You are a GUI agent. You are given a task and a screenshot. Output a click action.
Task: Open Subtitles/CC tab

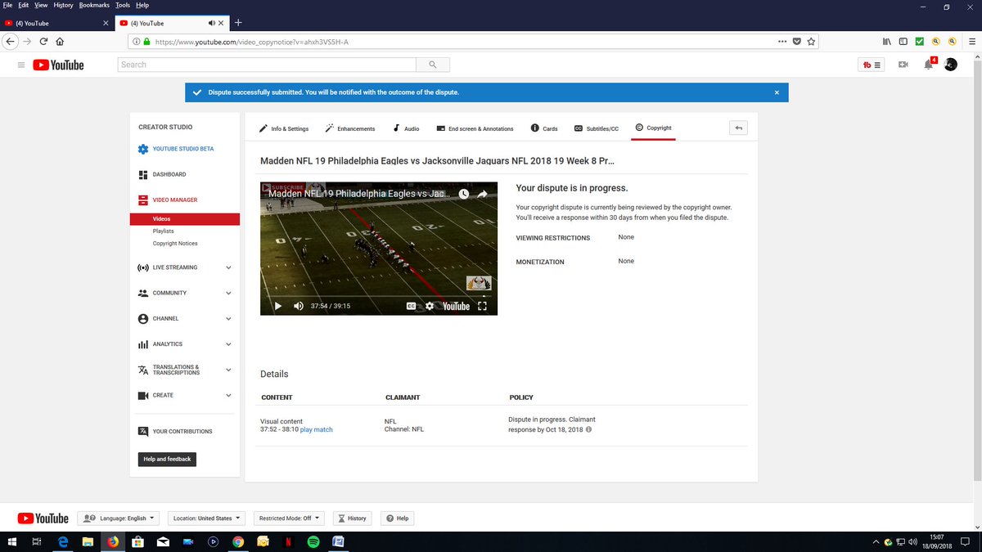(x=597, y=128)
